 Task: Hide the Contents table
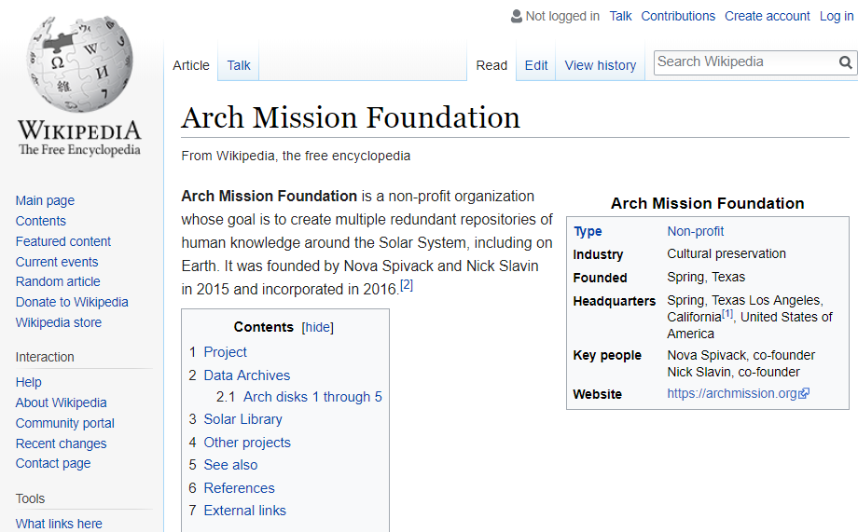click(318, 327)
